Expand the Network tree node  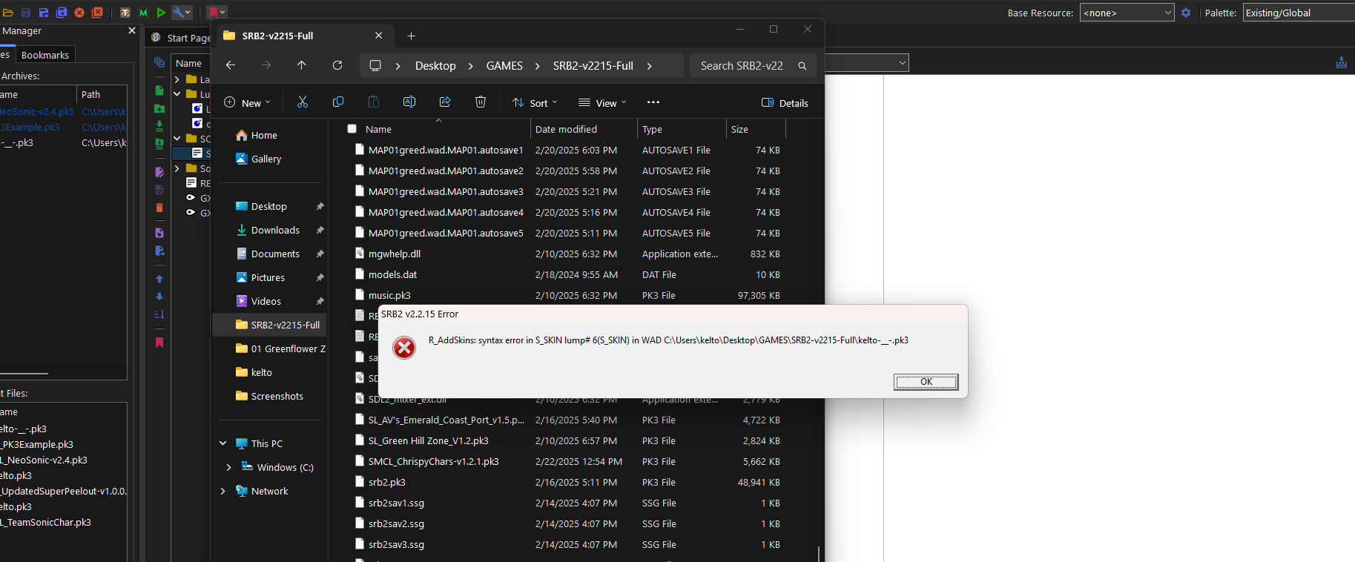222,491
